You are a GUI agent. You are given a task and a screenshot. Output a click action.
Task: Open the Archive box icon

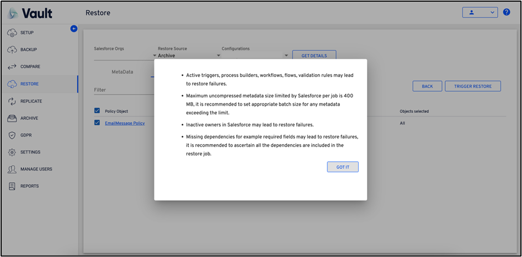(x=12, y=118)
